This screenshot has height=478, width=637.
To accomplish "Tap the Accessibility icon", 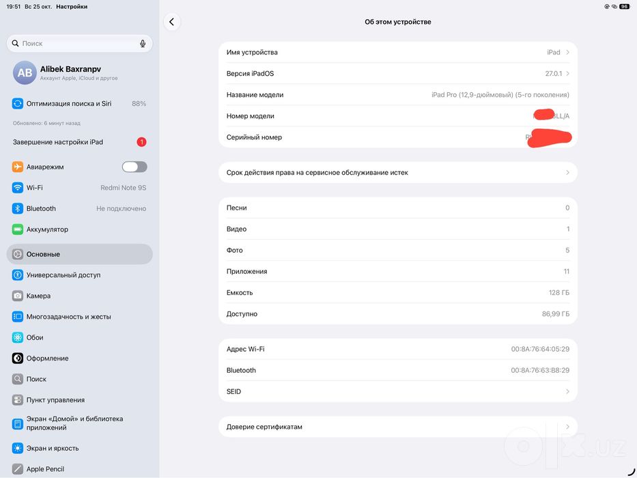I will (18, 275).
